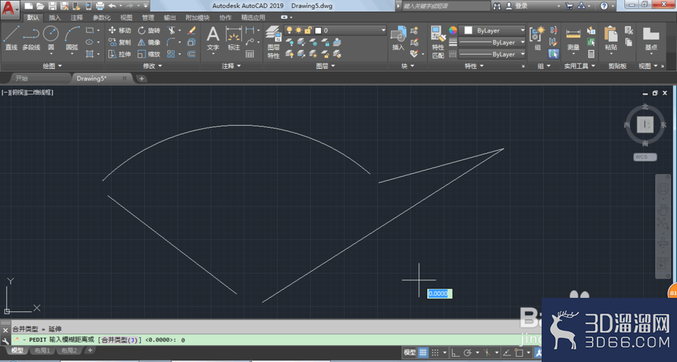Viewport: 677px width, 362px height.
Task: Switch to the 注释 ribbon tab
Action: click(77, 18)
